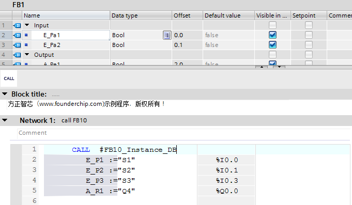Viewport: 352px width, 205px height.
Task: Click the E_Pa2 row tag icon
Action: (x=17, y=45)
